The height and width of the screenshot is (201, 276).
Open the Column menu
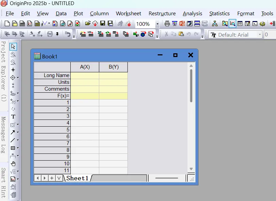pyautogui.click(x=99, y=14)
